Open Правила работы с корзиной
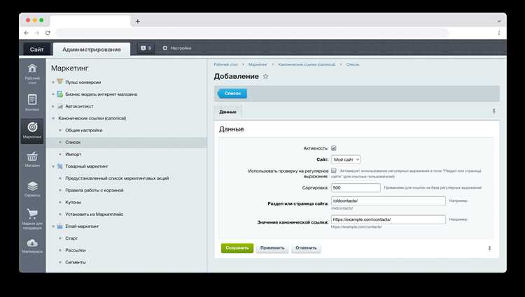 [x=94, y=190]
